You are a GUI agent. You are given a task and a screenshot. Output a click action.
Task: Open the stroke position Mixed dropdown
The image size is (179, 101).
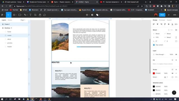pos(156,77)
